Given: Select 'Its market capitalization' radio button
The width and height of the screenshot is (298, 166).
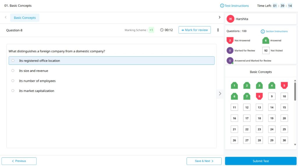Looking at the screenshot, I should click(13, 91).
